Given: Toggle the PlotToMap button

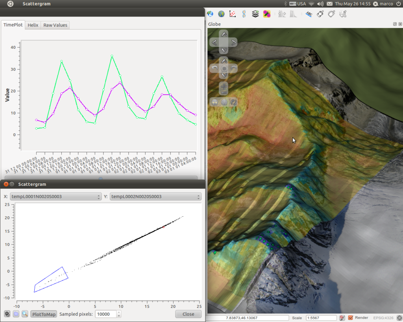Looking at the screenshot, I should point(44,314).
